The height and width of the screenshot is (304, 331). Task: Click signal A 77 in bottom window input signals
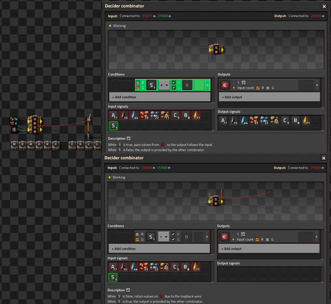point(113,267)
